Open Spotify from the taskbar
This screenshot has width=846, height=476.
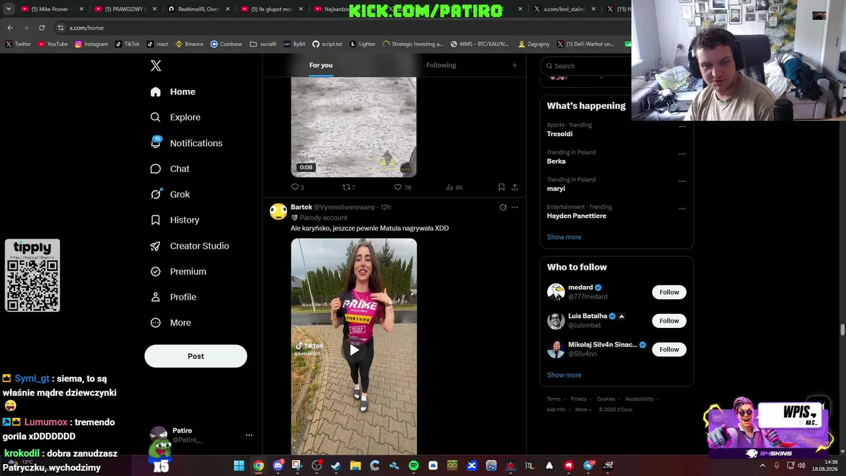coord(414,465)
